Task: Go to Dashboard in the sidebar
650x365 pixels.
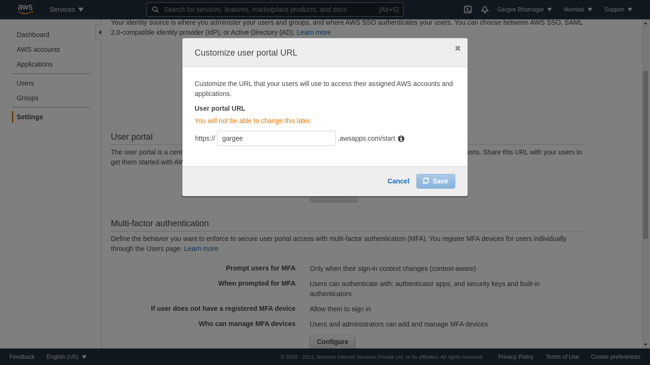Action: click(33, 35)
